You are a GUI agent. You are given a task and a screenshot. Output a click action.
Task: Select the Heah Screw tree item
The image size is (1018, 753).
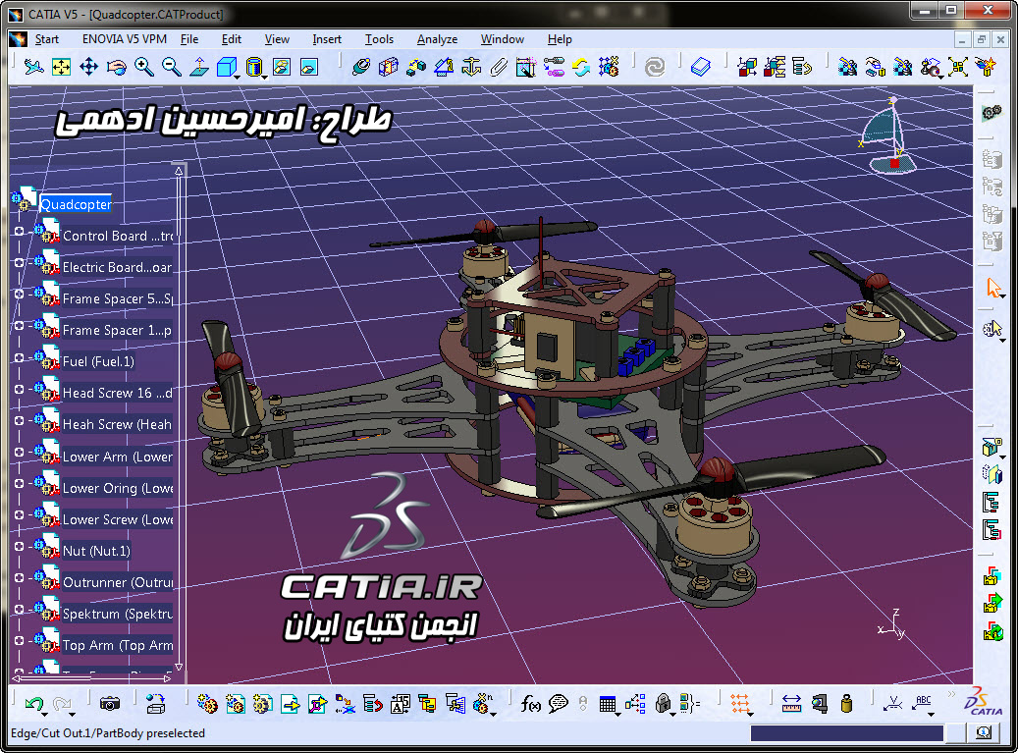point(118,424)
